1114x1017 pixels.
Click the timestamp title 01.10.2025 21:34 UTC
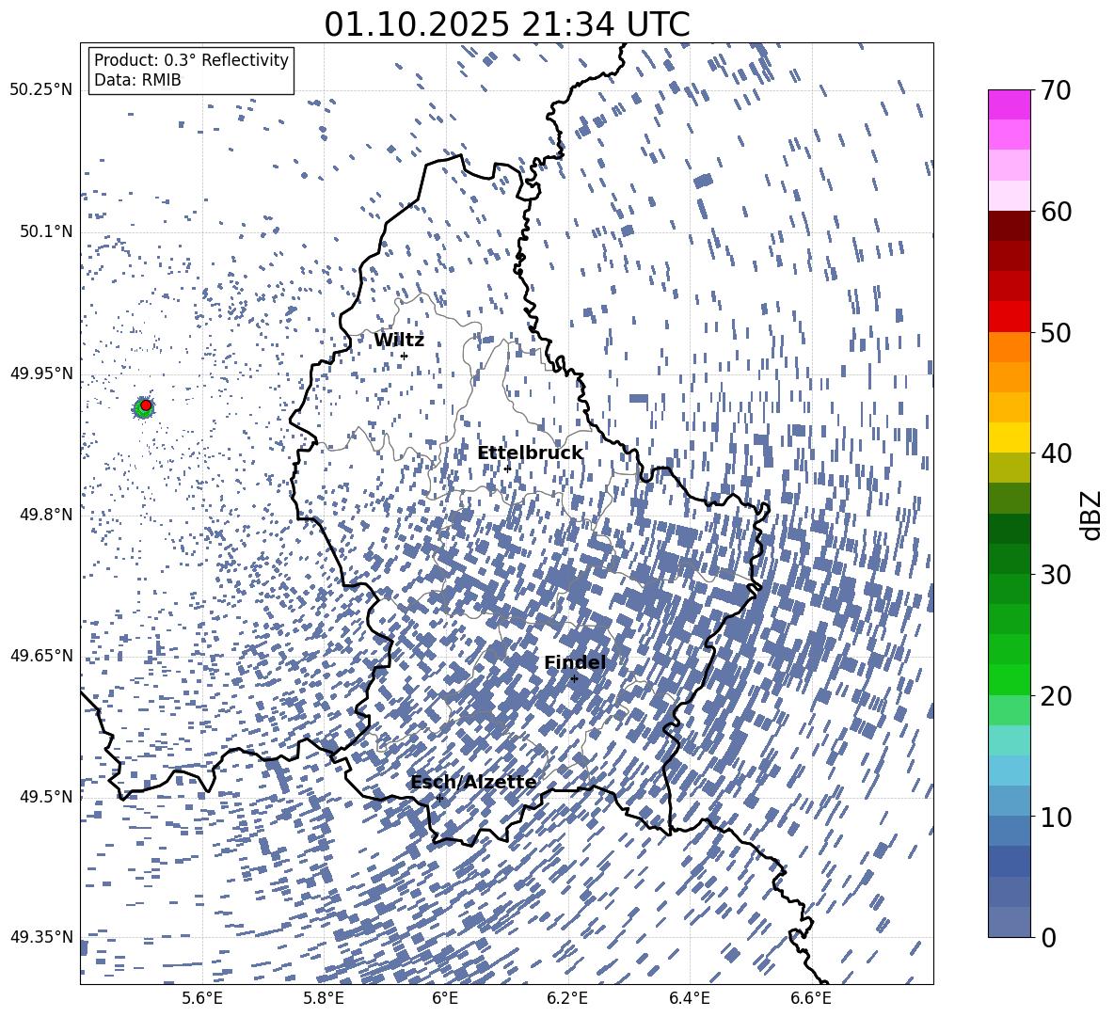(507, 24)
